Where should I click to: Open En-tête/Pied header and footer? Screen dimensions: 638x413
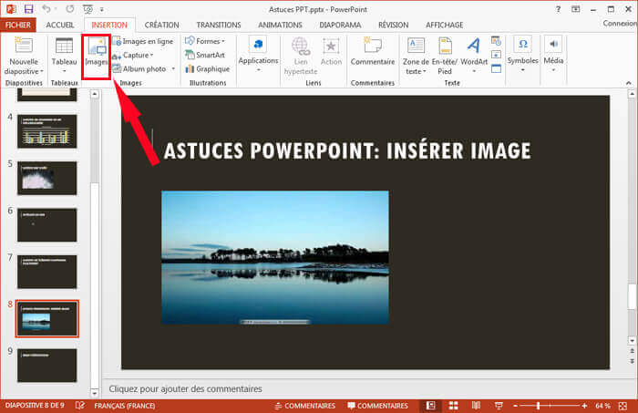point(445,55)
